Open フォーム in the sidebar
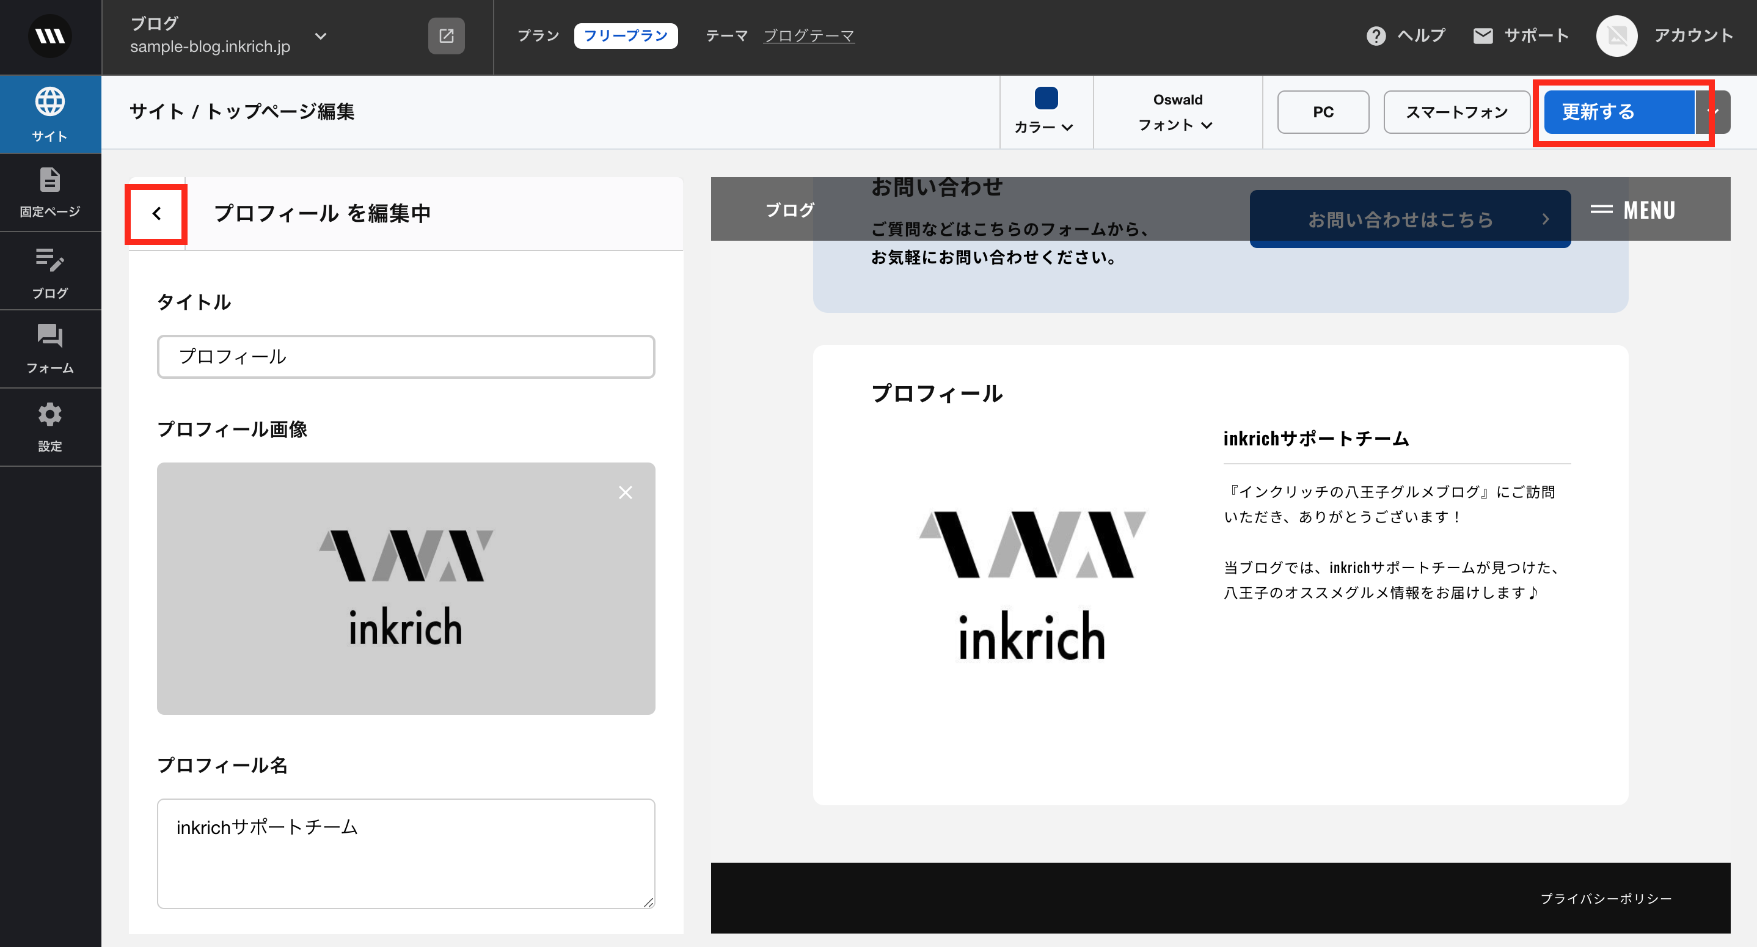The width and height of the screenshot is (1757, 947). (x=51, y=349)
